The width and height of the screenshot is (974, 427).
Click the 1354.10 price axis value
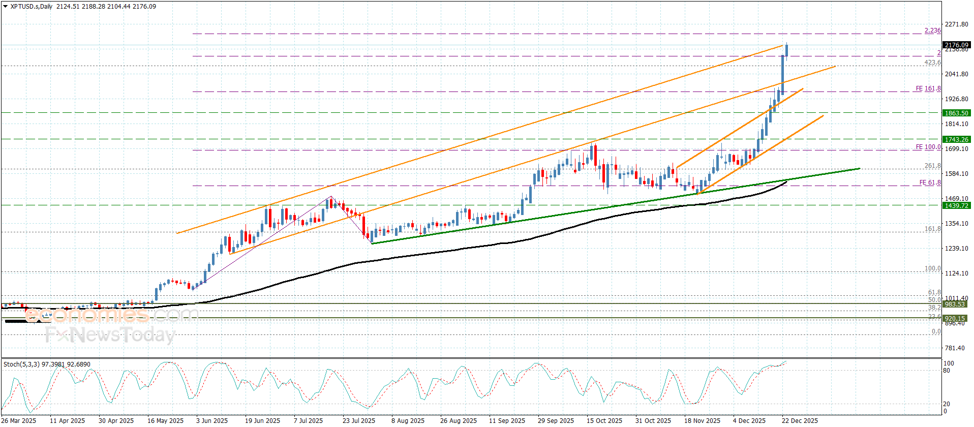[x=956, y=224]
